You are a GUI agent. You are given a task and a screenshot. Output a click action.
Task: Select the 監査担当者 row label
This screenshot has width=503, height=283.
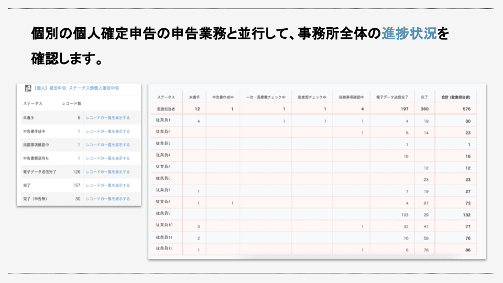[x=166, y=109]
